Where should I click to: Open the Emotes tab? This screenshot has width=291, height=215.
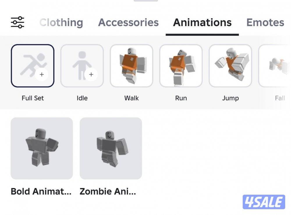pos(265,23)
